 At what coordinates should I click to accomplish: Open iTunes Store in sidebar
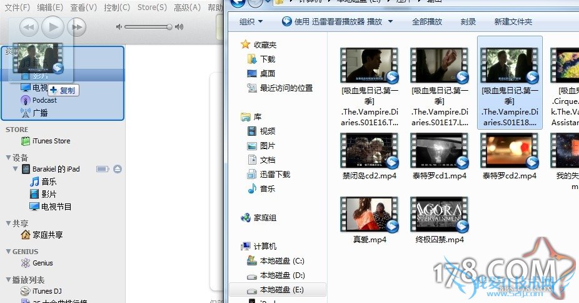[46, 141]
